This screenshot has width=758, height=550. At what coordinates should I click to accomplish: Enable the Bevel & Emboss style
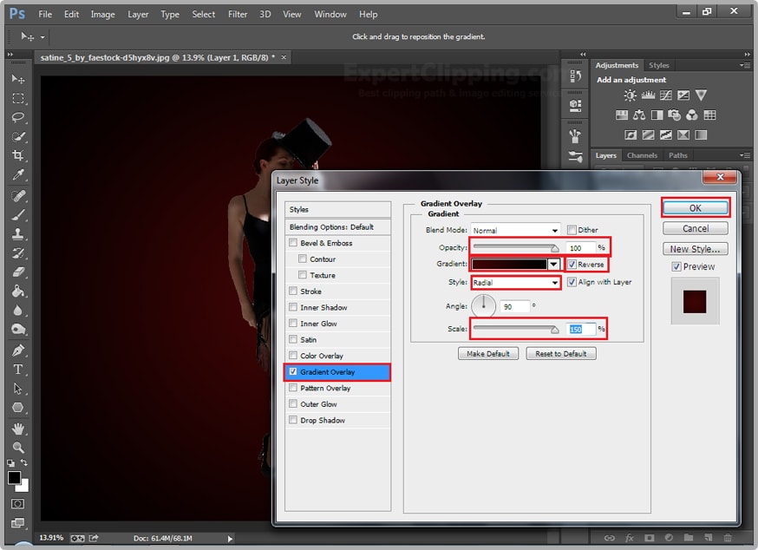pyautogui.click(x=293, y=243)
